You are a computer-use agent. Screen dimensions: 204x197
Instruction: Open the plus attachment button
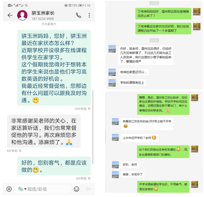click(9, 189)
